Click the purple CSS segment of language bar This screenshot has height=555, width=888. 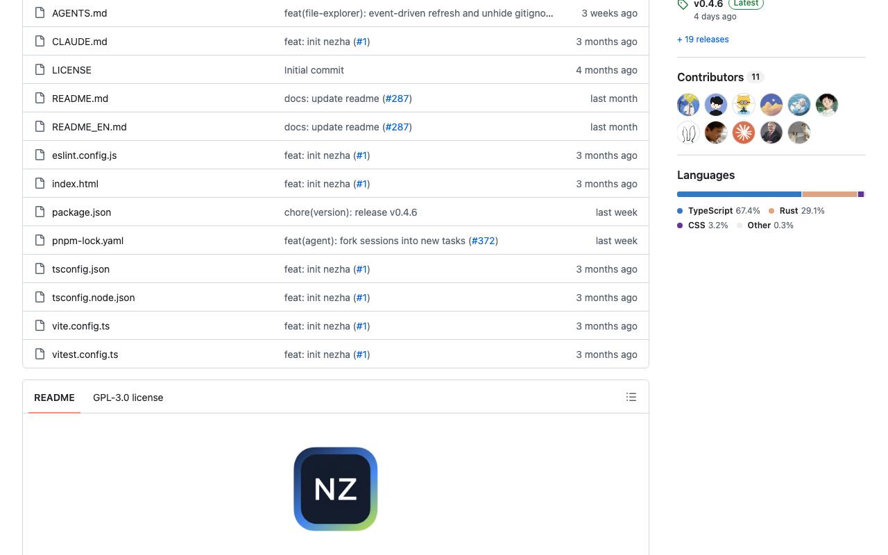click(861, 194)
